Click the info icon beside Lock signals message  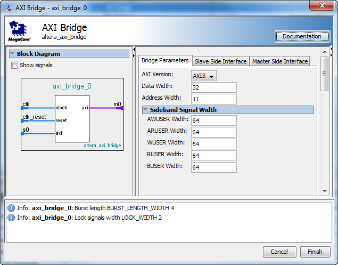pos(11,218)
